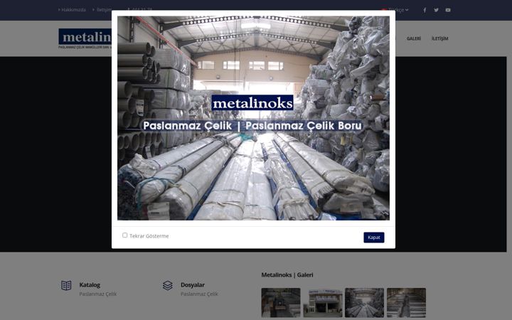
Task: Open the İletişim link in the top bar
Action: (x=102, y=10)
